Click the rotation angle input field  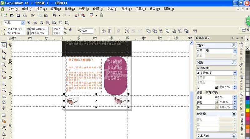click(87, 31)
